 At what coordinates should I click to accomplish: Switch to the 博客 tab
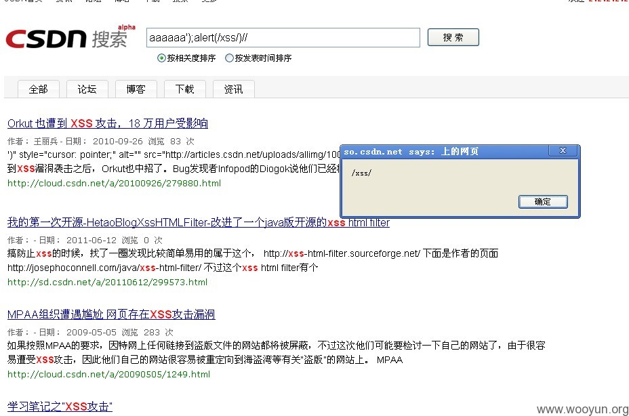[x=136, y=89]
